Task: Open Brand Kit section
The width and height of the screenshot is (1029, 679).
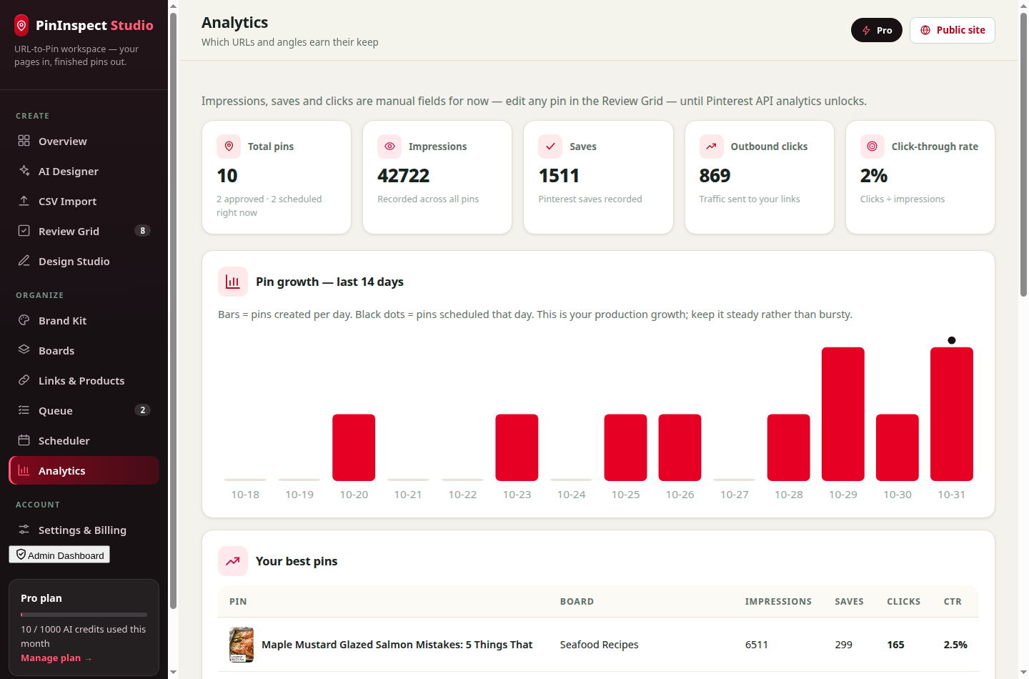Action: (84, 321)
